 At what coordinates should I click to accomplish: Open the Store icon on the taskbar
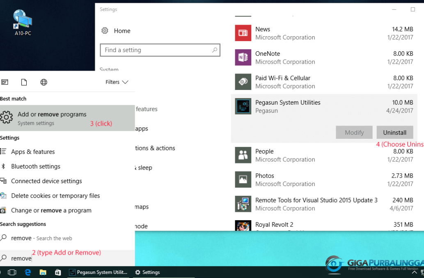coord(58,272)
